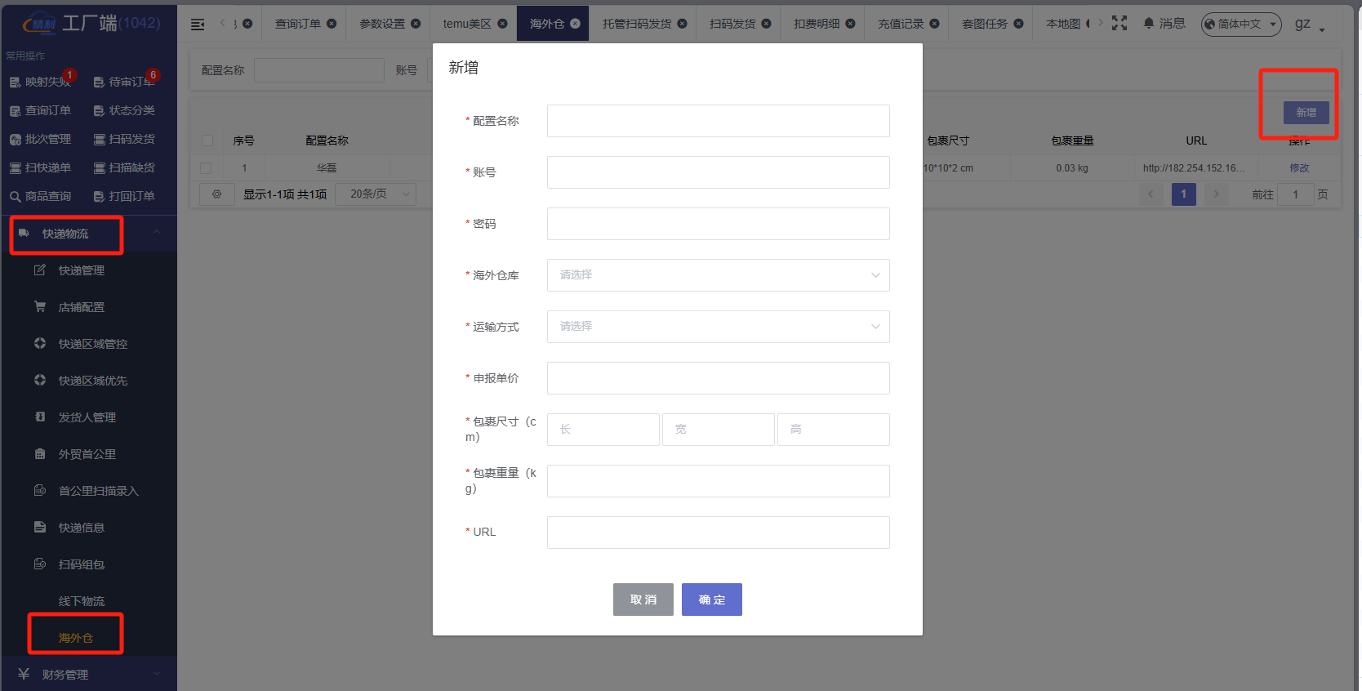This screenshot has width=1362, height=691.
Task: Open 店铺配置 from the sidebar
Action: click(x=81, y=307)
